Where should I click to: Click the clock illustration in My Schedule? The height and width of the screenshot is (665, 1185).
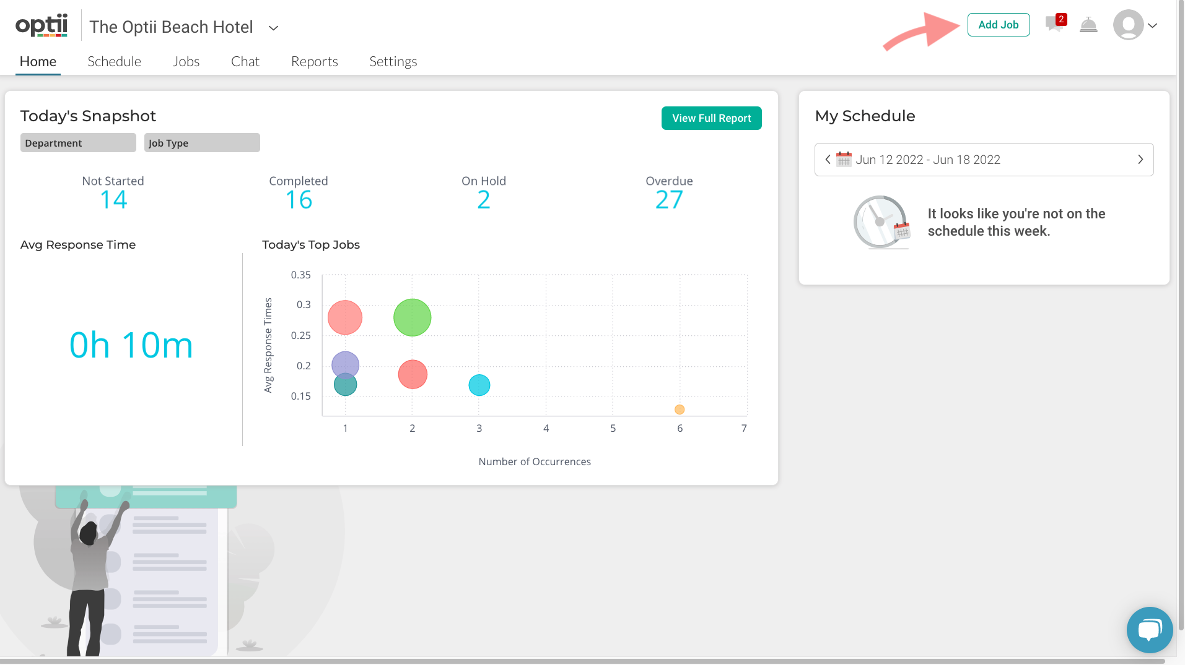pyautogui.click(x=882, y=222)
